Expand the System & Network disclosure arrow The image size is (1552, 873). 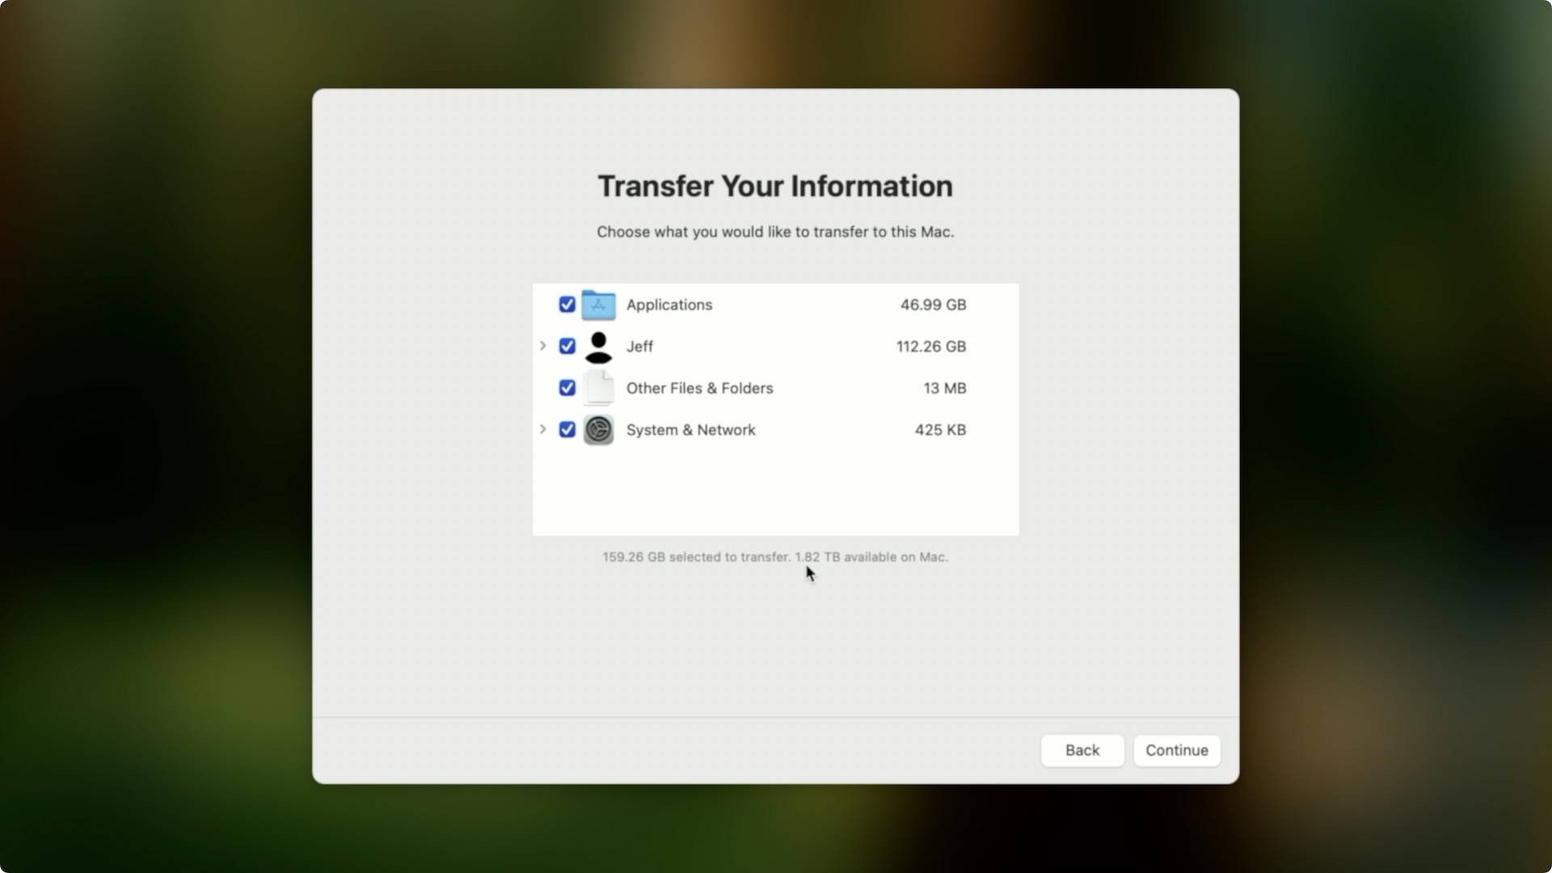(543, 429)
